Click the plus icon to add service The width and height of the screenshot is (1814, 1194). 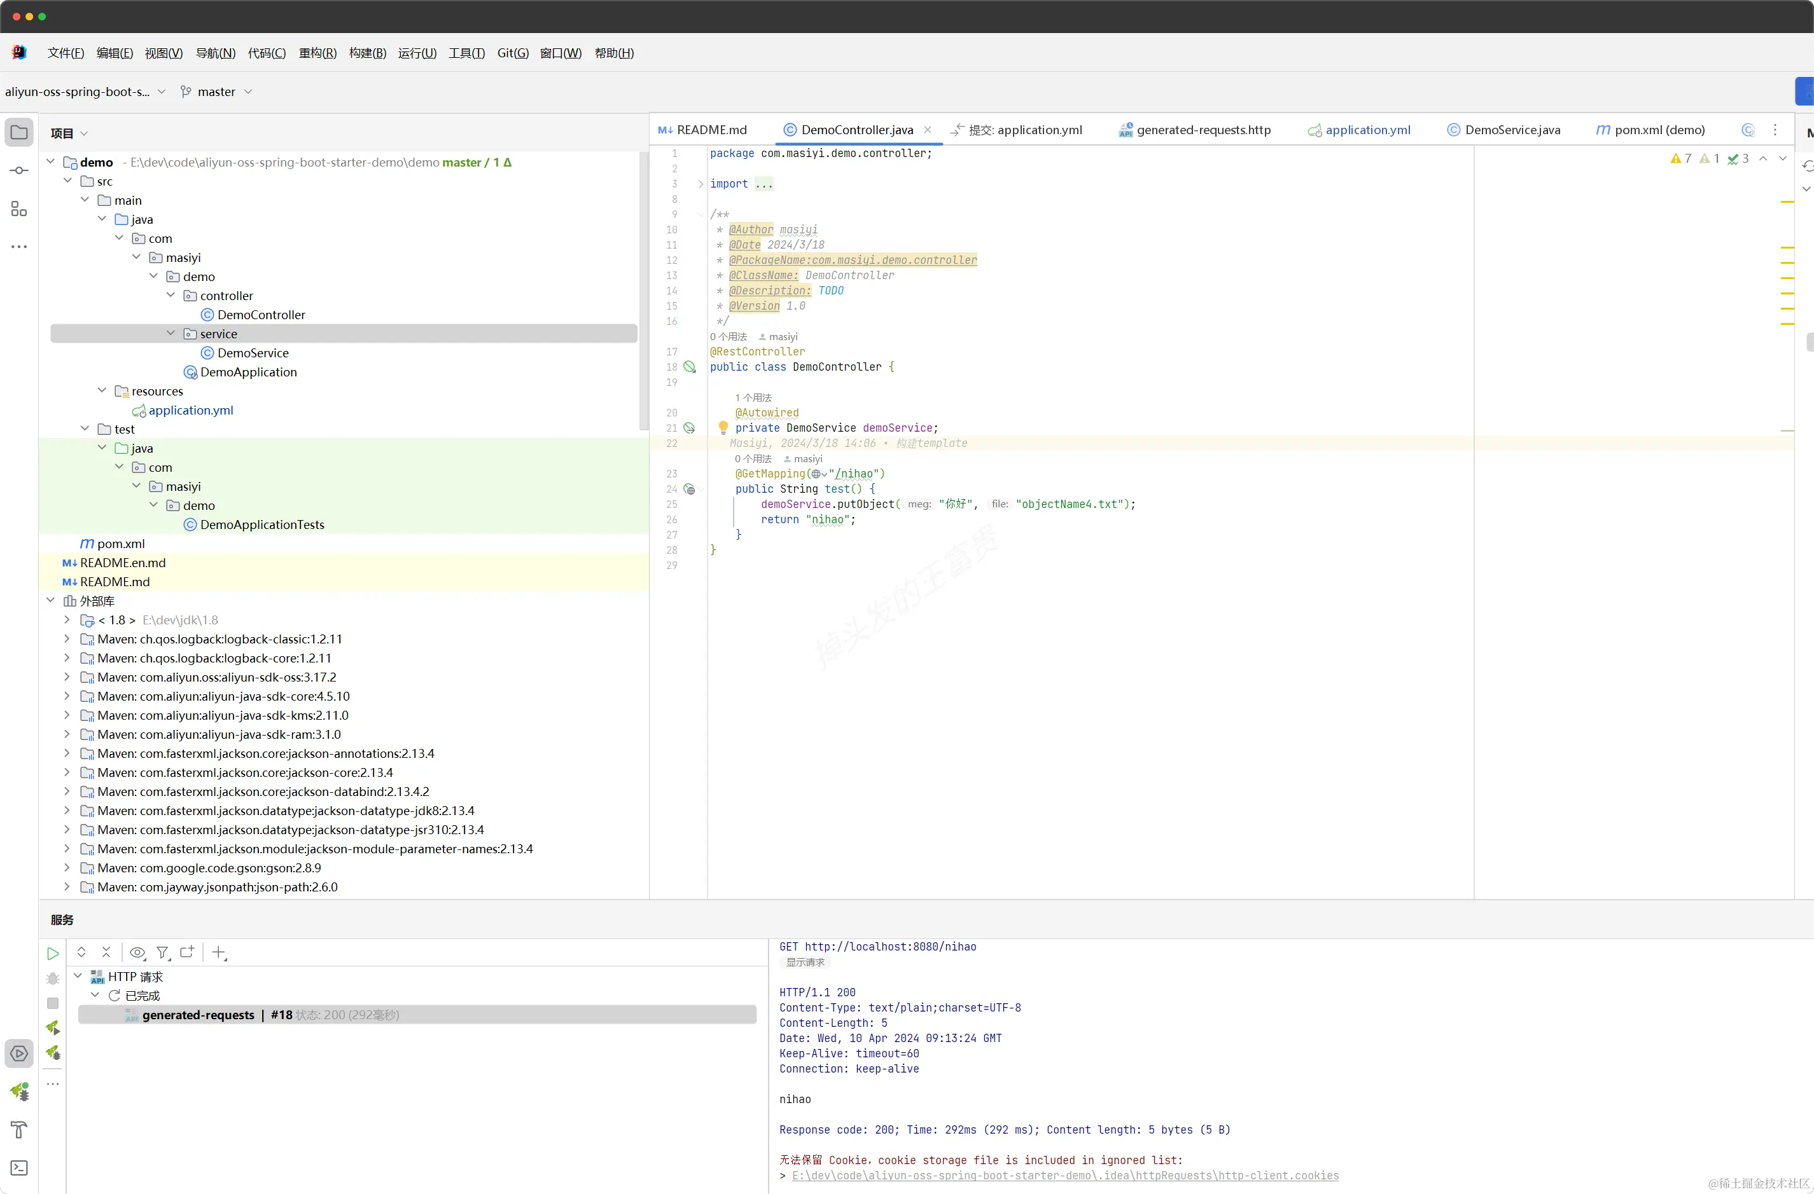pyautogui.click(x=219, y=952)
